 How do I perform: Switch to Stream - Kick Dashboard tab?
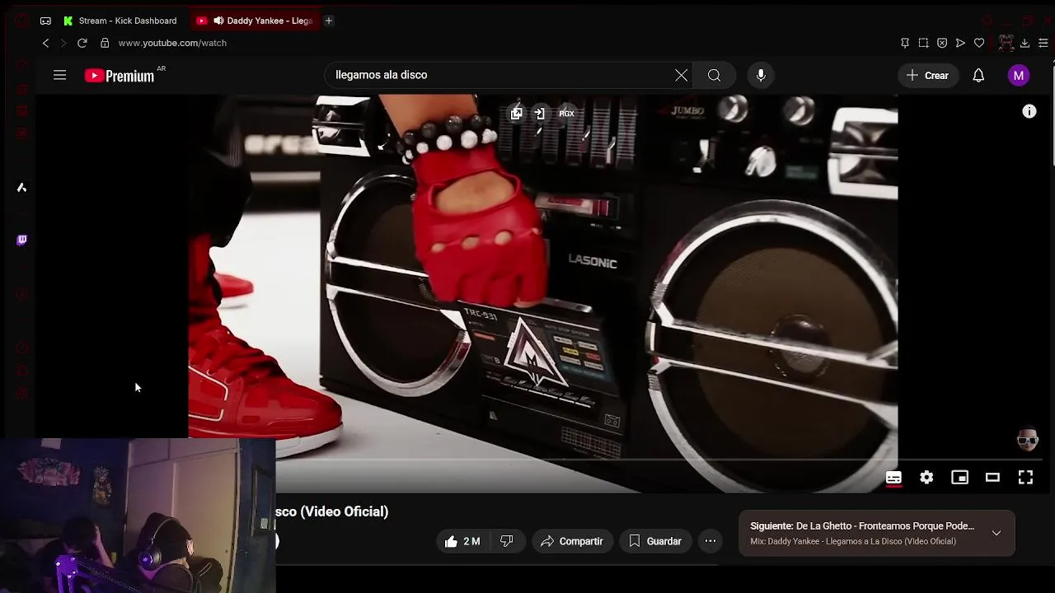[120, 21]
